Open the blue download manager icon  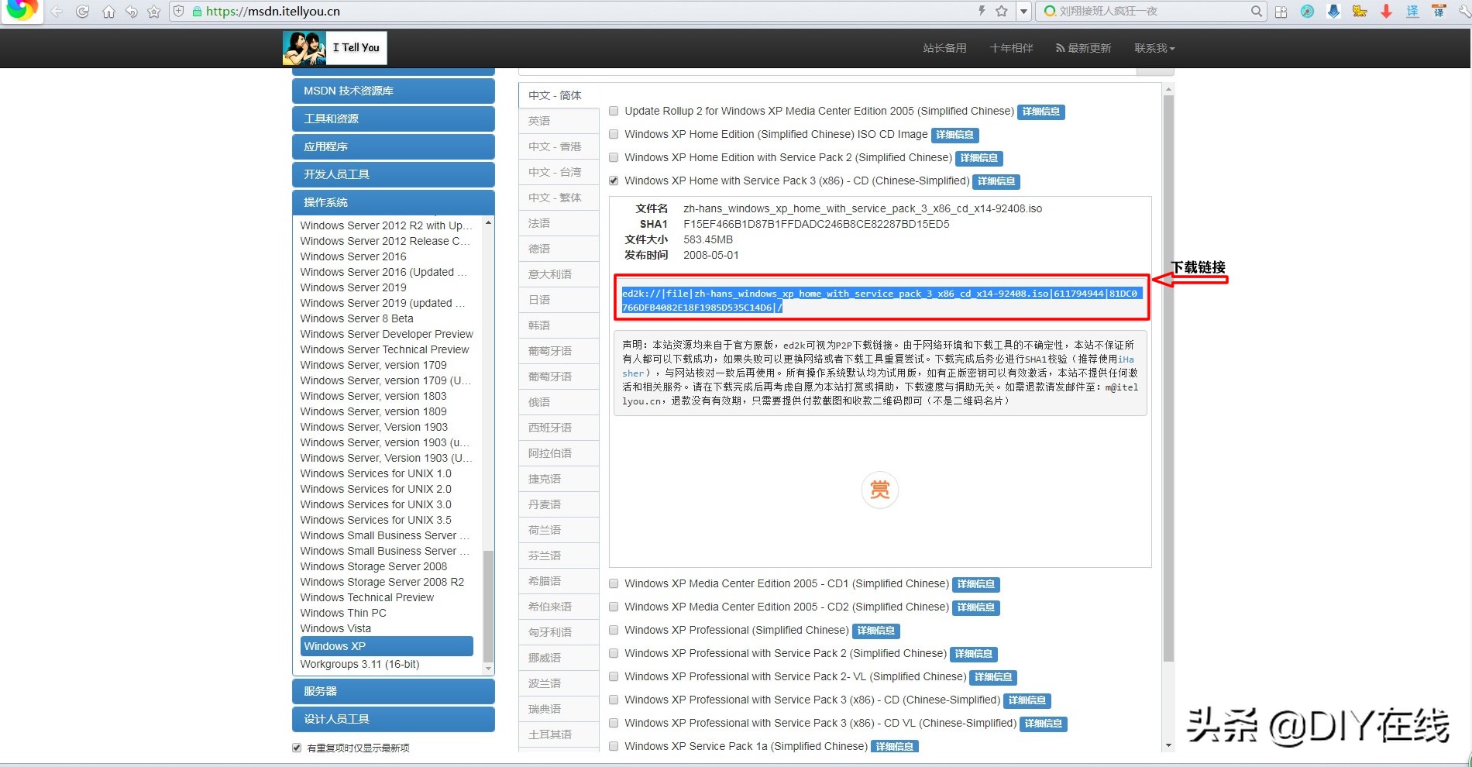point(1334,11)
